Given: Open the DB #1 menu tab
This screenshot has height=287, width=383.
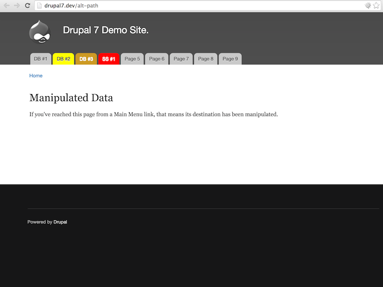Looking at the screenshot, I should [40, 58].
